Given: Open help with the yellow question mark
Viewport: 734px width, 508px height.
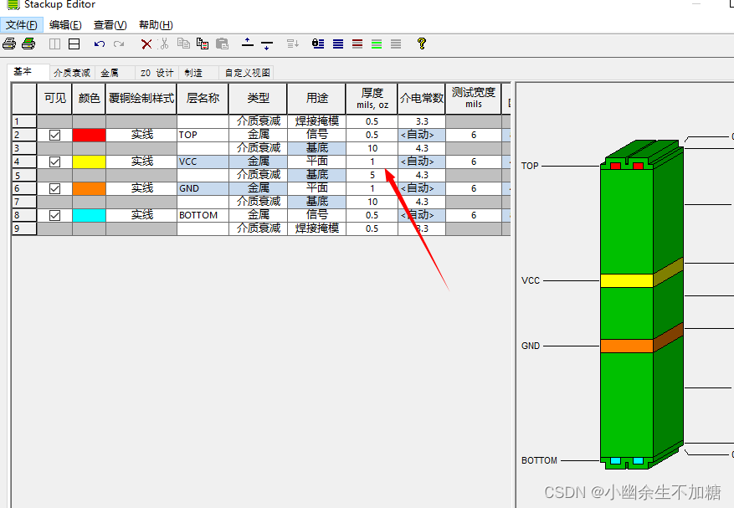Looking at the screenshot, I should point(421,44).
